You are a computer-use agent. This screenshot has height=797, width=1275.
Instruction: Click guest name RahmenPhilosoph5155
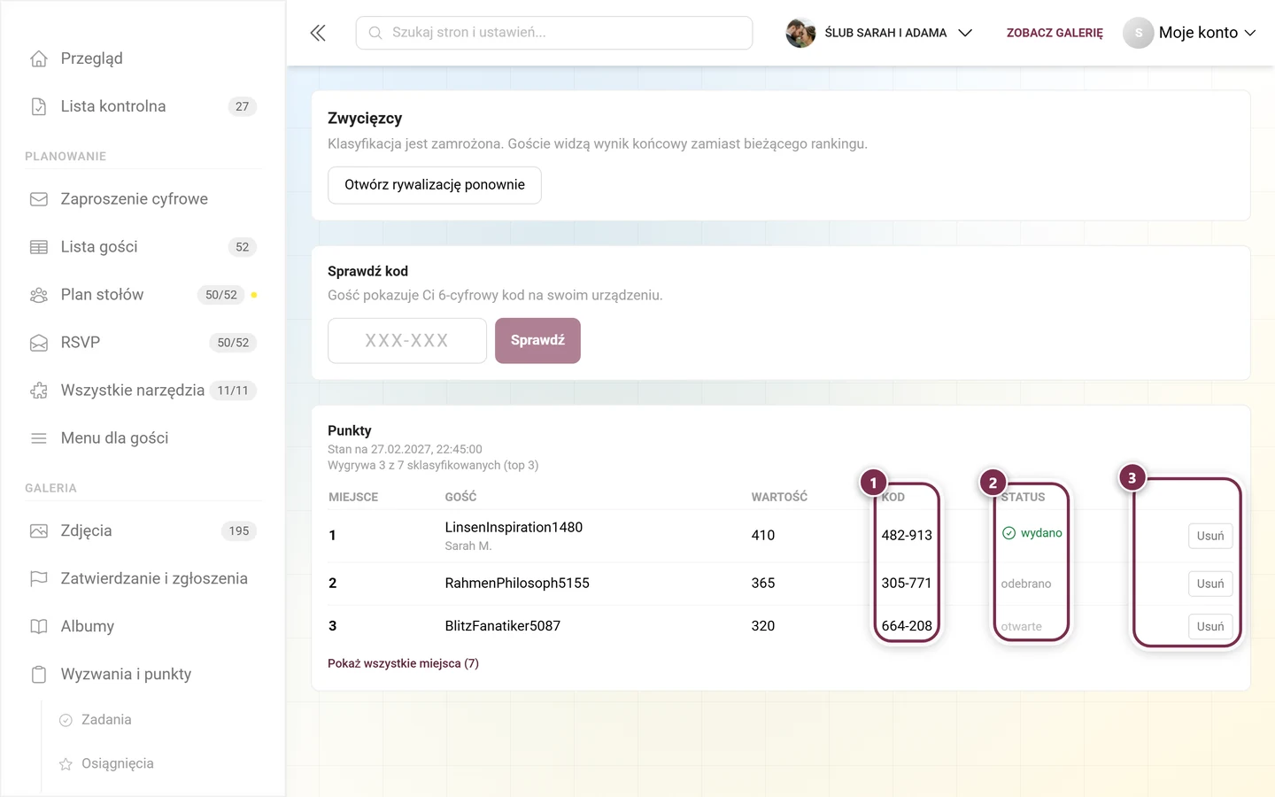pyautogui.click(x=517, y=583)
